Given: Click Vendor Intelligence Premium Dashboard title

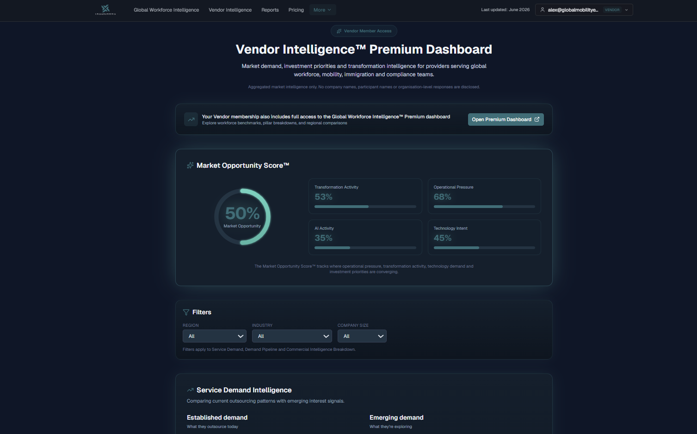Looking at the screenshot, I should tap(364, 49).
